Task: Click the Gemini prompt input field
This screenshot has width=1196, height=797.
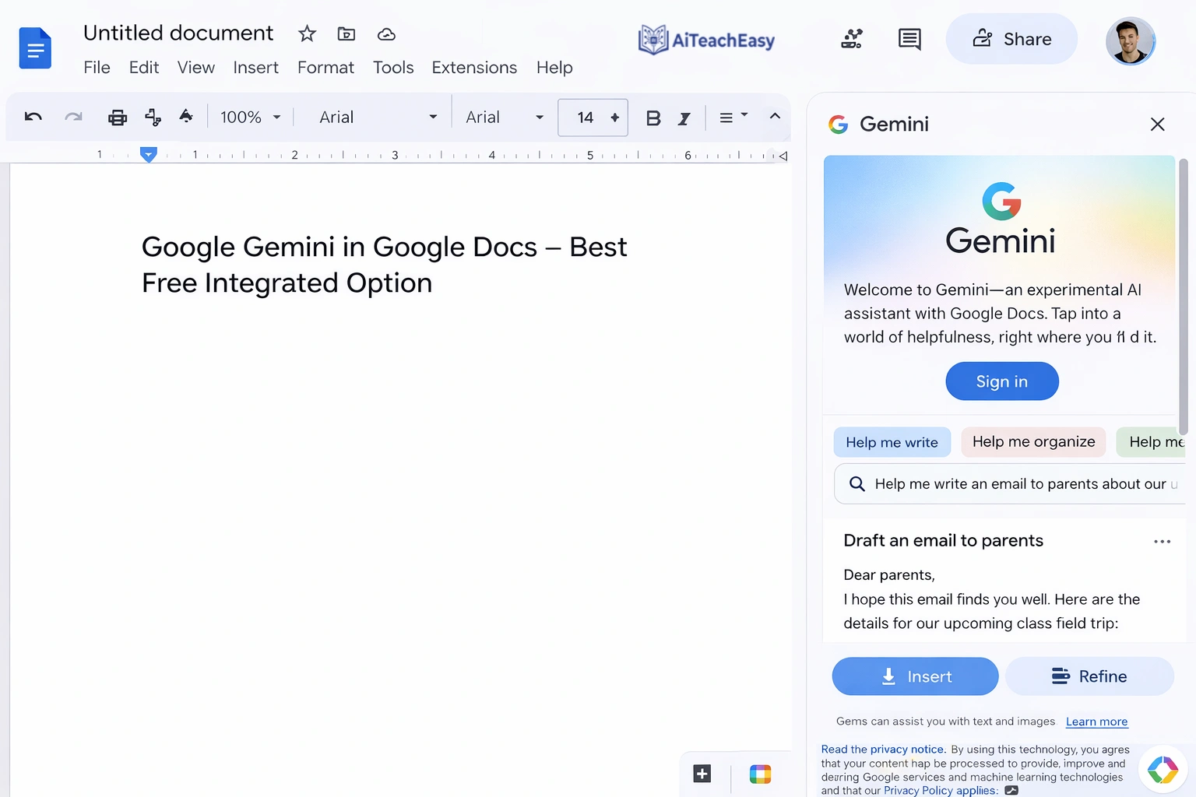Action: tap(1012, 483)
